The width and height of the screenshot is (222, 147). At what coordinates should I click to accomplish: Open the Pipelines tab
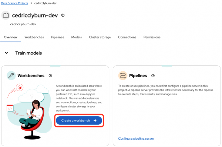[58, 37]
